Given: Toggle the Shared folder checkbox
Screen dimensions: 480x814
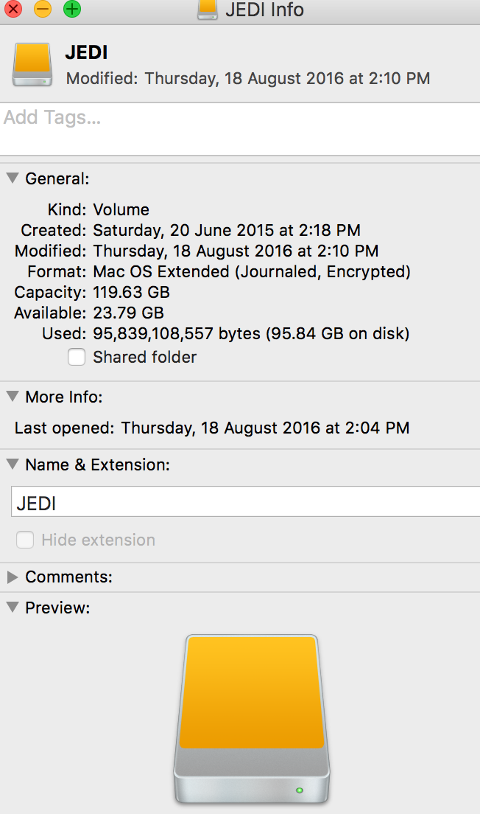Looking at the screenshot, I should [77, 357].
